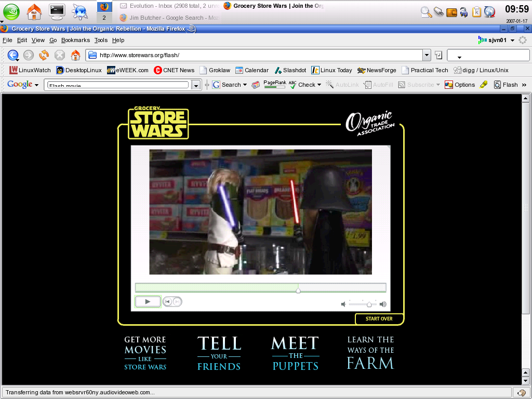This screenshot has width=532, height=399.
Task: Reload the current page
Action: coord(44,55)
